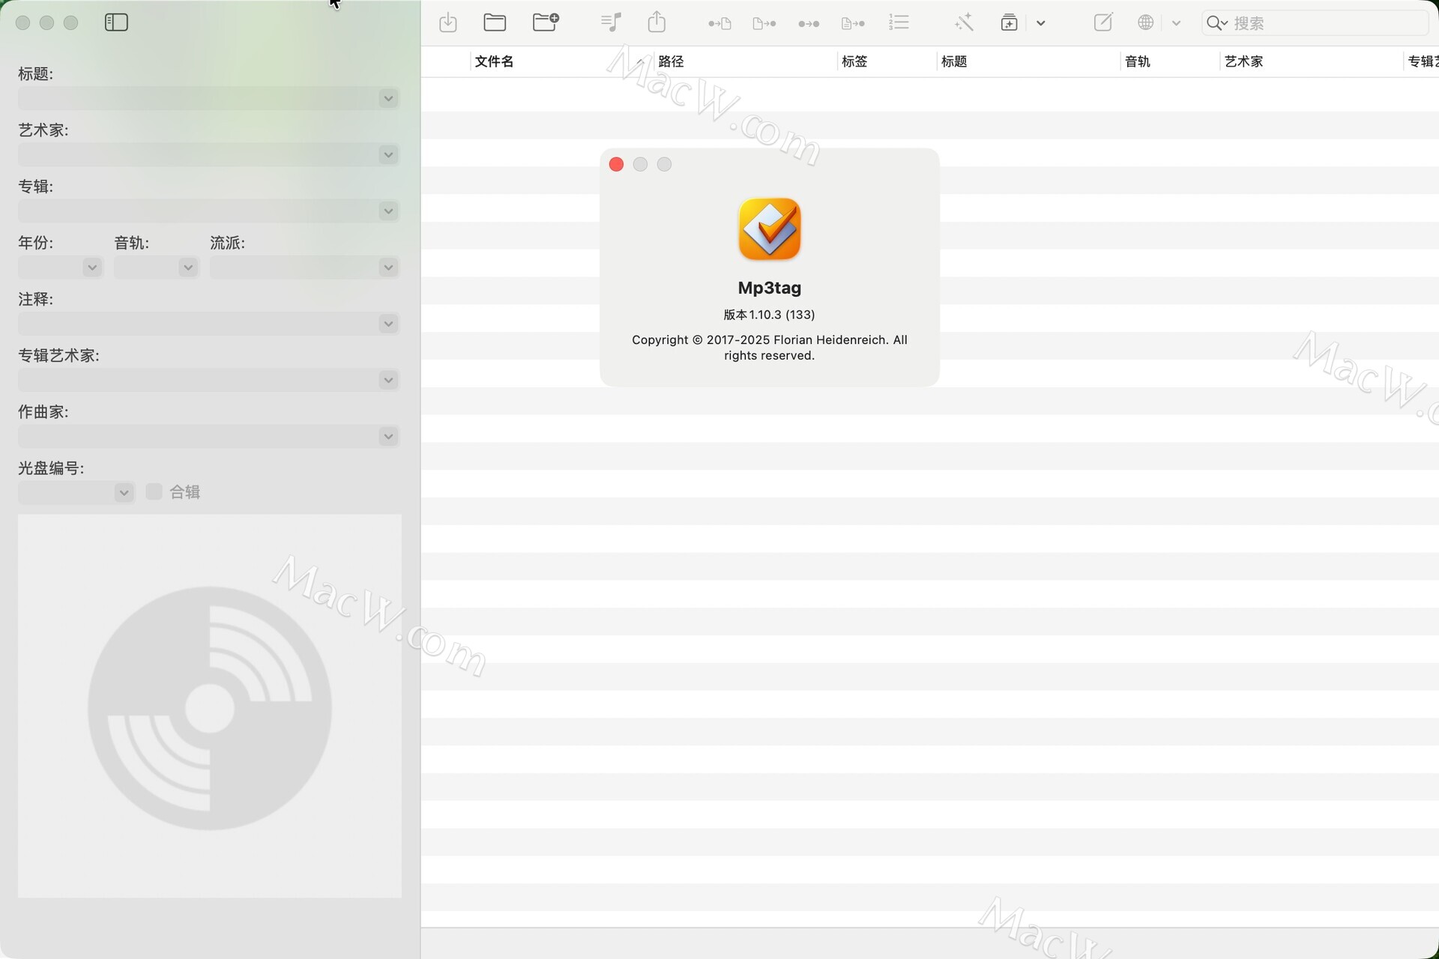Viewport: 1439px width, 959px height.
Task: Click the Share/export toolbar icon
Action: [x=657, y=22]
